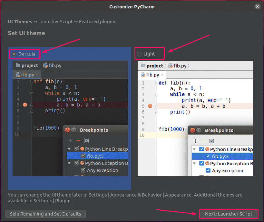Fold def fib(n) at line 1, Light preview
The height and width of the screenshot is (222, 264).
point(157,83)
